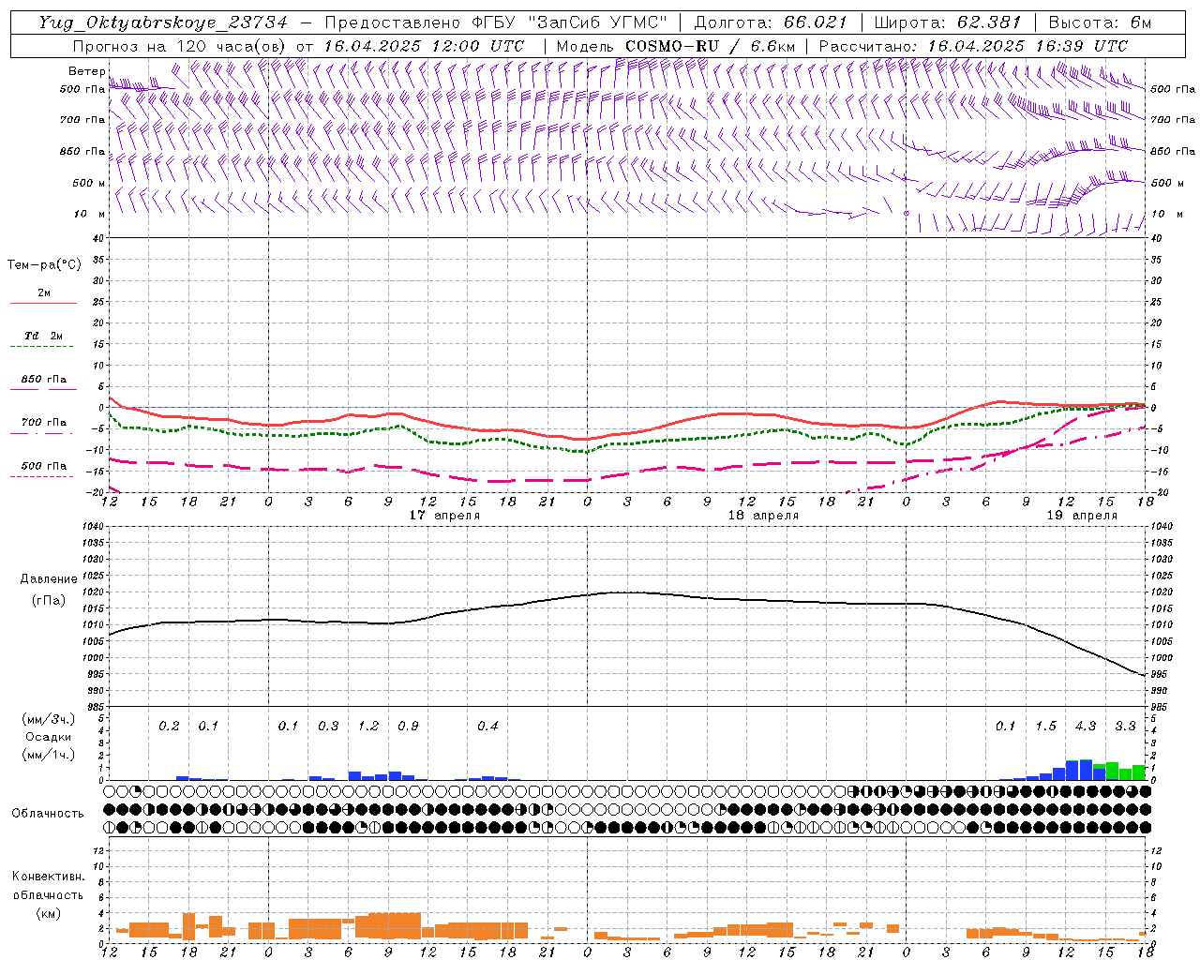
Task: Click the green dashed sample under 'Td 2м'
Action: [x=43, y=347]
